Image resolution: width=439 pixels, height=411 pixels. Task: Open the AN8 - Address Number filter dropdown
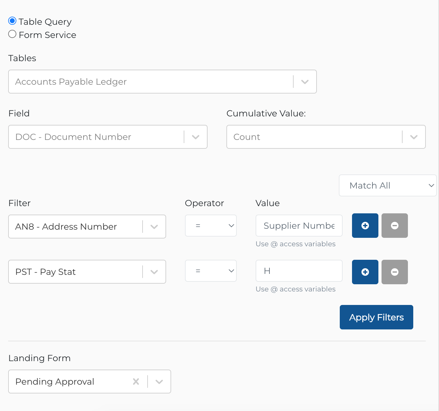pyautogui.click(x=87, y=227)
